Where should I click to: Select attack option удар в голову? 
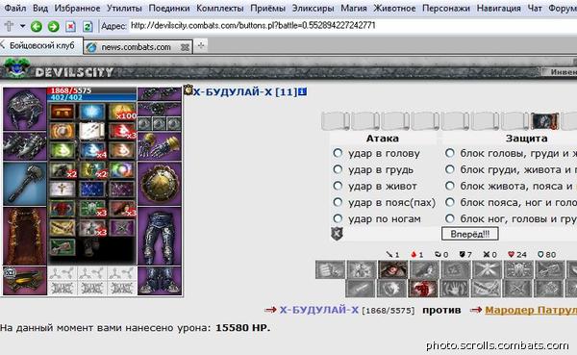[338, 153]
